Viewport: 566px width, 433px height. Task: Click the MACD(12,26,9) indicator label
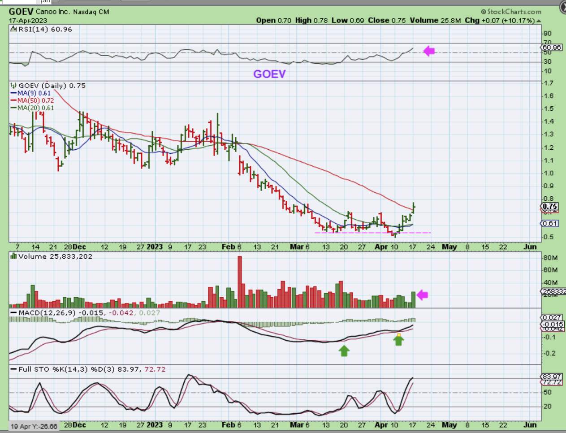48,313
